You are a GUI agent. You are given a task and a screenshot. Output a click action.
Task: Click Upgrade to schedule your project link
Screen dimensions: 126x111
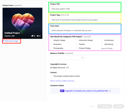(87, 91)
